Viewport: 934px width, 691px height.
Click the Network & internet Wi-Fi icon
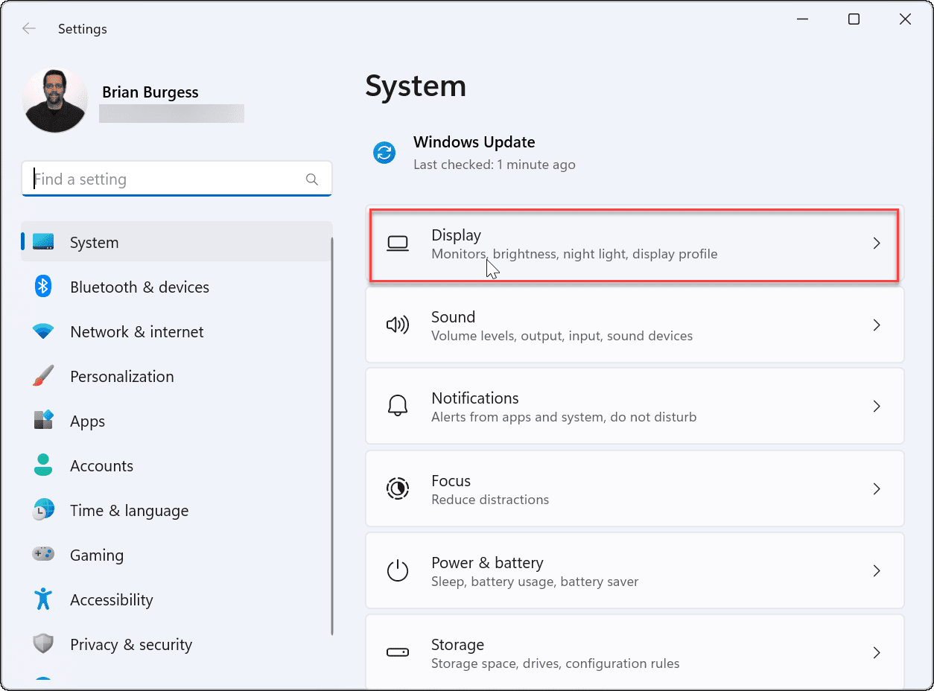[x=43, y=331]
